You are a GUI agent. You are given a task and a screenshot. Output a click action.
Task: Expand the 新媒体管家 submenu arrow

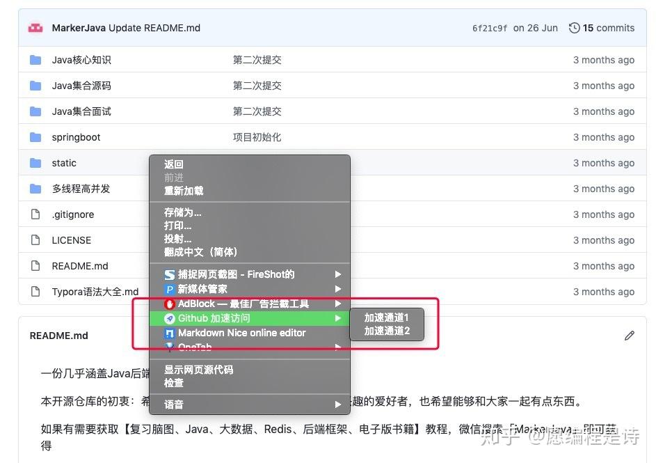pyautogui.click(x=338, y=289)
